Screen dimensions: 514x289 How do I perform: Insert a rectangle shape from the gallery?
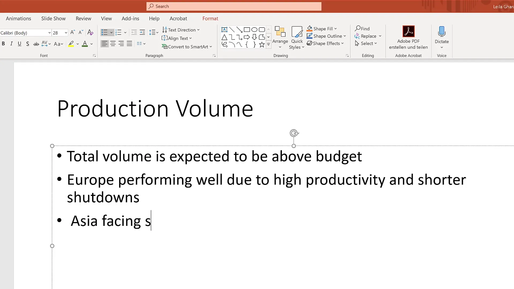pos(247,29)
